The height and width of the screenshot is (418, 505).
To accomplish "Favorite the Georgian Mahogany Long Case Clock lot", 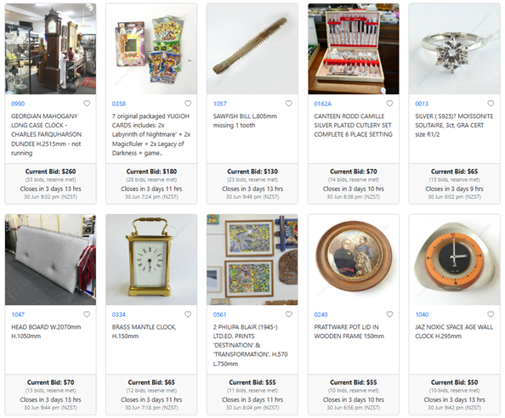I will click(x=87, y=104).
